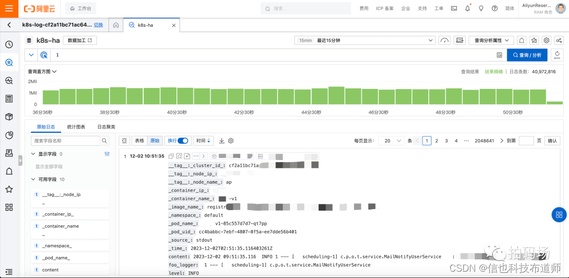Click the alert bell beside query attributes

pyautogui.click(x=522, y=40)
